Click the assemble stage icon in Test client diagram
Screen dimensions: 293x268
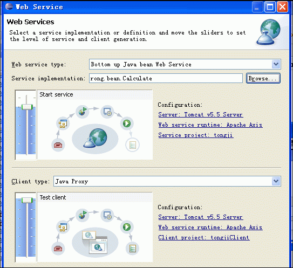63,227
